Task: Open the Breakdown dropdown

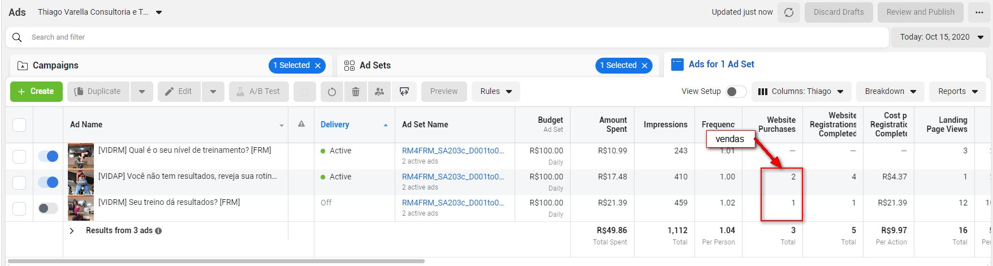Action: click(890, 92)
